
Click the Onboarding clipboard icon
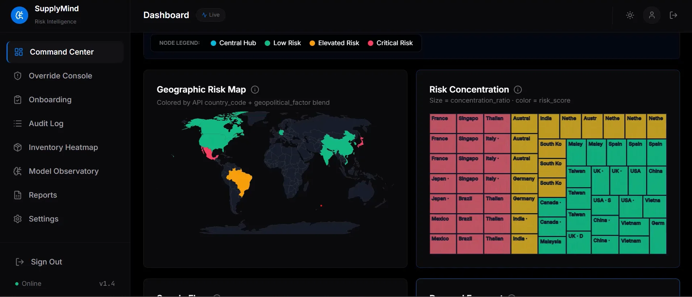click(x=18, y=100)
